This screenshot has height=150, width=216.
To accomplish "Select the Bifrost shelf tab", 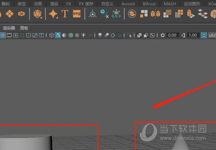I will pyautogui.click(x=149, y=4).
